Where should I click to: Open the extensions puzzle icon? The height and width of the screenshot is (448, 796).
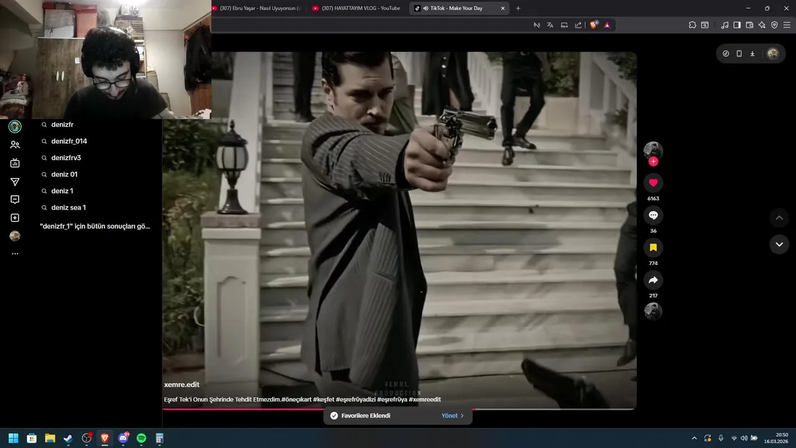pyautogui.click(x=692, y=25)
